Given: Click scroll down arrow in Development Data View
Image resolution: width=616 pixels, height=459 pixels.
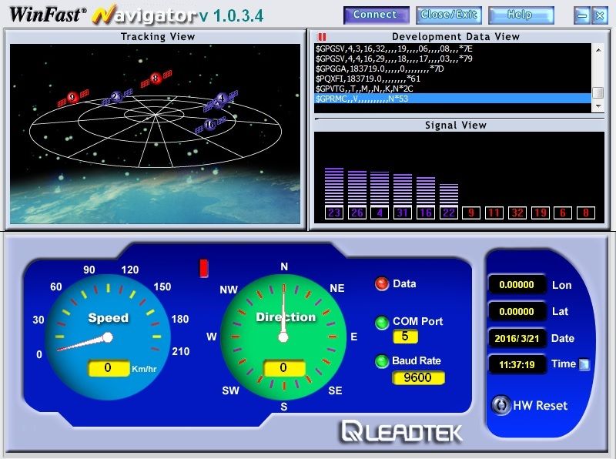Looking at the screenshot, I should click(x=598, y=106).
